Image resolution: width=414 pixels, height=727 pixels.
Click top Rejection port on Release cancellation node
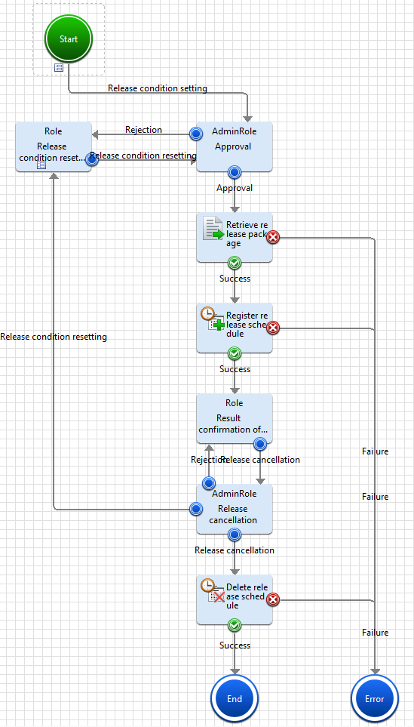point(209,484)
